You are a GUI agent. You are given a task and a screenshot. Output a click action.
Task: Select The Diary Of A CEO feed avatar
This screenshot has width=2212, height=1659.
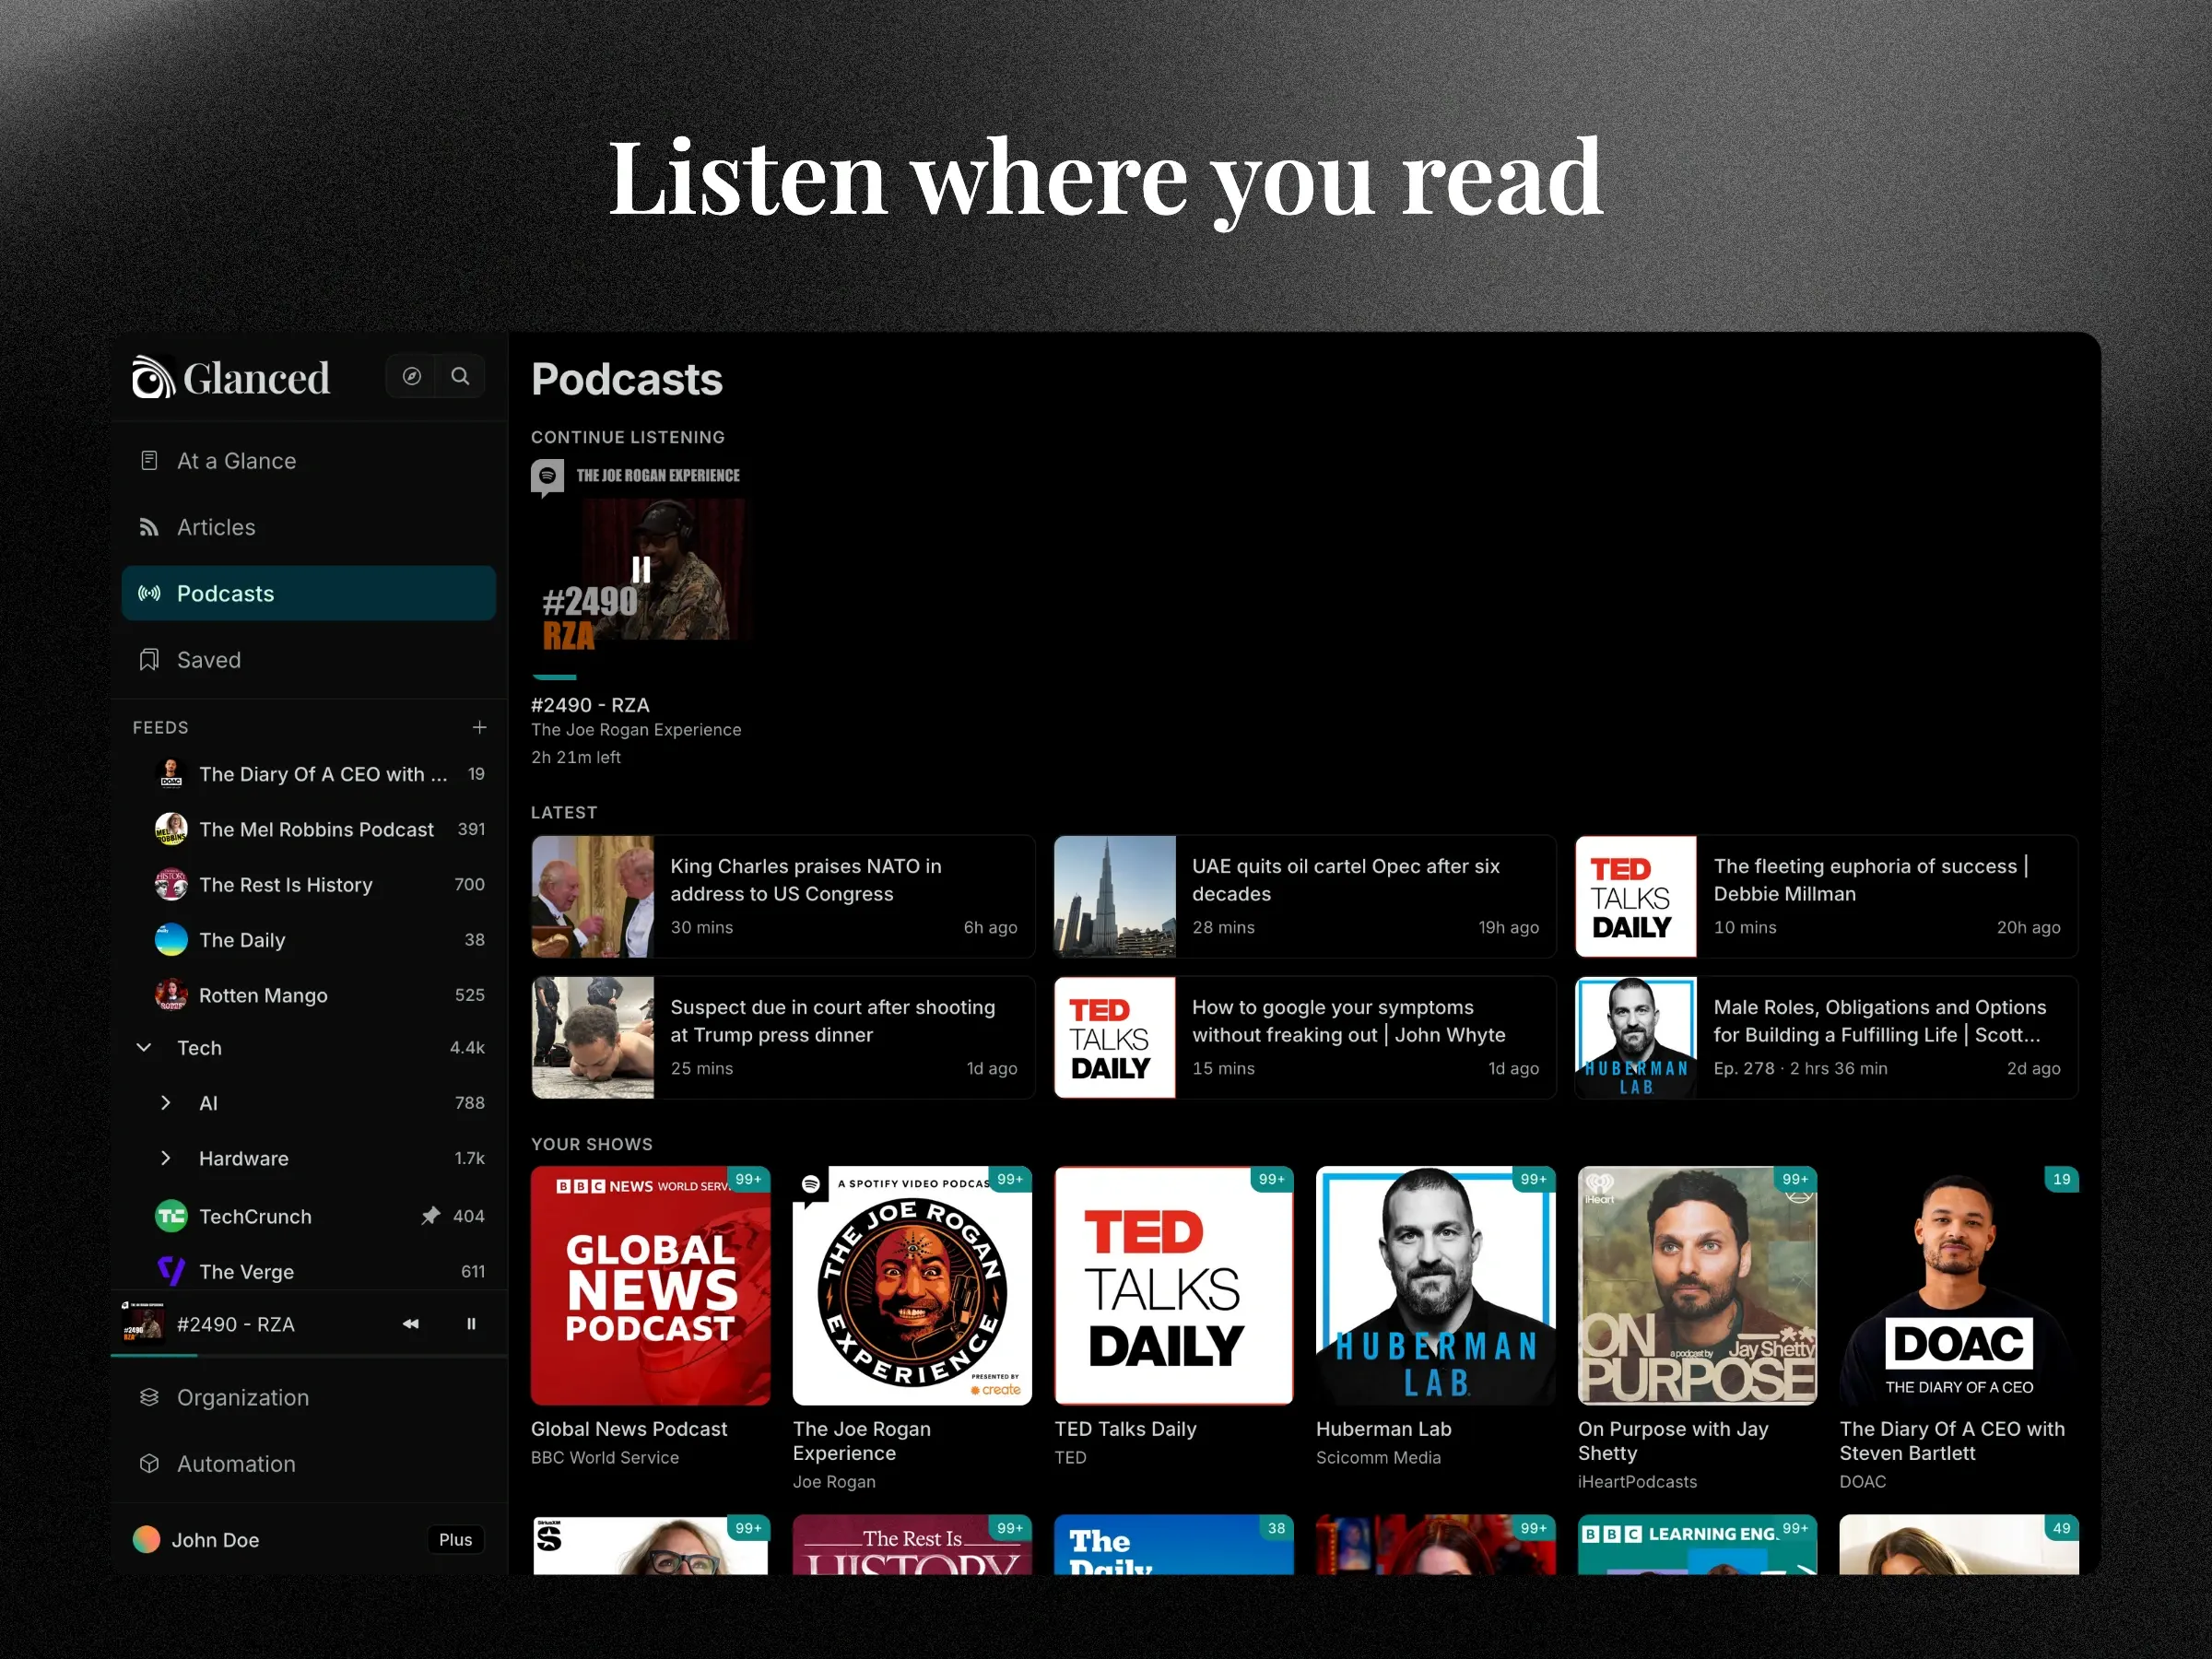point(171,773)
